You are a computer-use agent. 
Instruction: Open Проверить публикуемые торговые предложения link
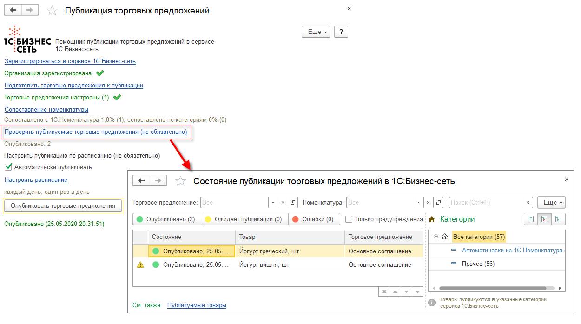[96, 132]
